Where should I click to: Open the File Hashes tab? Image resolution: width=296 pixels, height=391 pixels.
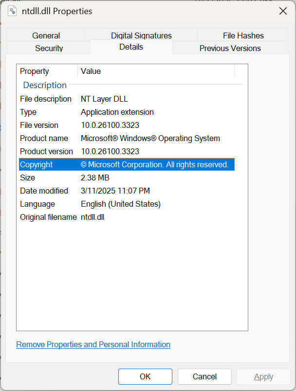click(x=243, y=36)
